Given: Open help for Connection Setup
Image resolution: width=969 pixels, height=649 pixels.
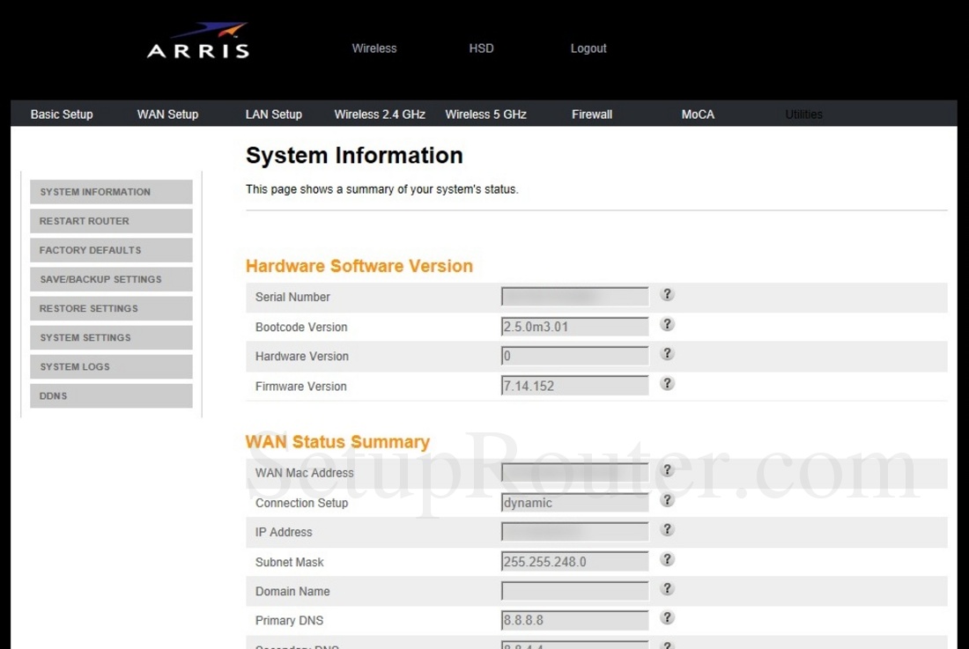Looking at the screenshot, I should pyautogui.click(x=667, y=499).
